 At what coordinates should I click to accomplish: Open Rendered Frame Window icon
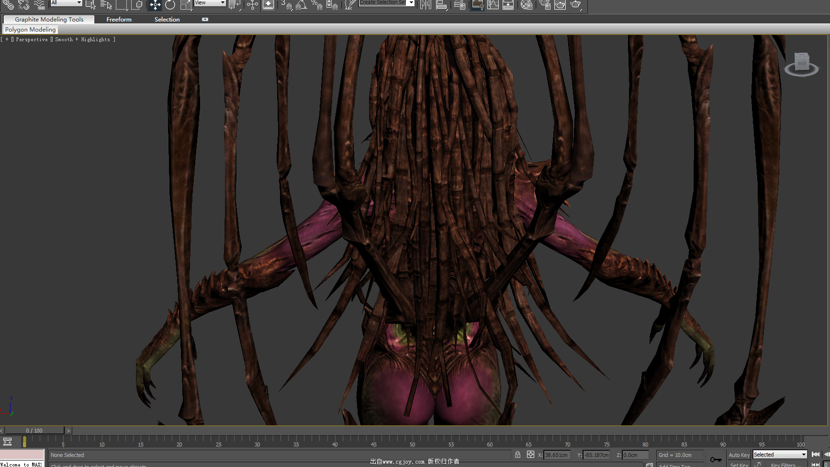(560, 5)
